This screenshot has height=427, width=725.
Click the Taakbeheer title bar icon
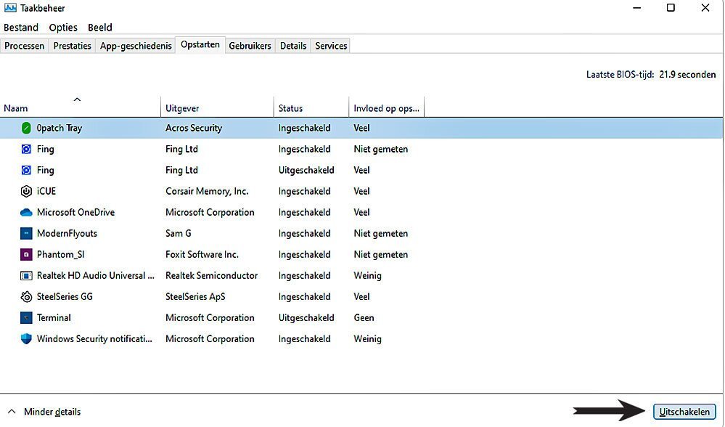pos(10,8)
